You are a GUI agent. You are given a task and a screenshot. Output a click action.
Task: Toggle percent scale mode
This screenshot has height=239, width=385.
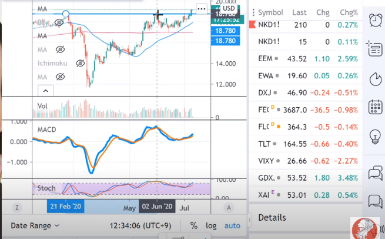[194, 225]
